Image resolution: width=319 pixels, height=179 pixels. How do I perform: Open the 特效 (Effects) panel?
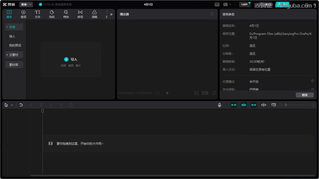point(66,14)
